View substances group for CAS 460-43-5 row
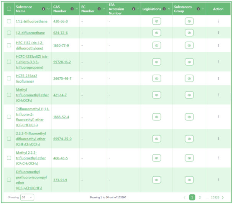 coord(189,158)
